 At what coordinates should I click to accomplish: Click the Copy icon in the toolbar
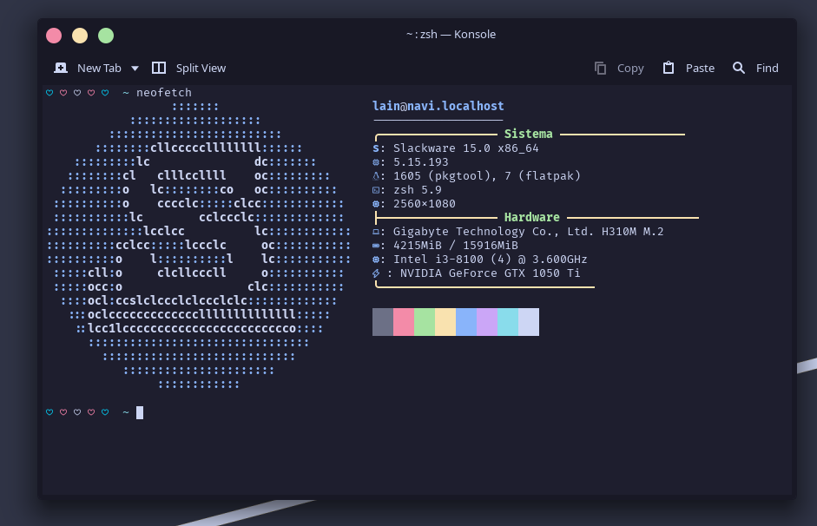[600, 68]
